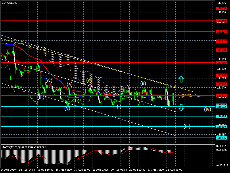Click the yellow (a) wave label
This screenshot has height=173, width=230.
coord(70,84)
